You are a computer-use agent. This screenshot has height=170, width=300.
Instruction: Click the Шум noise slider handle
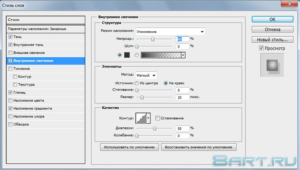[137, 46]
